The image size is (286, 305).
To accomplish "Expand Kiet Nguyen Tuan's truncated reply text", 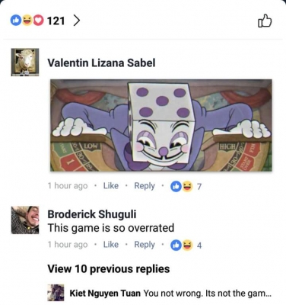I will (x=208, y=294).
